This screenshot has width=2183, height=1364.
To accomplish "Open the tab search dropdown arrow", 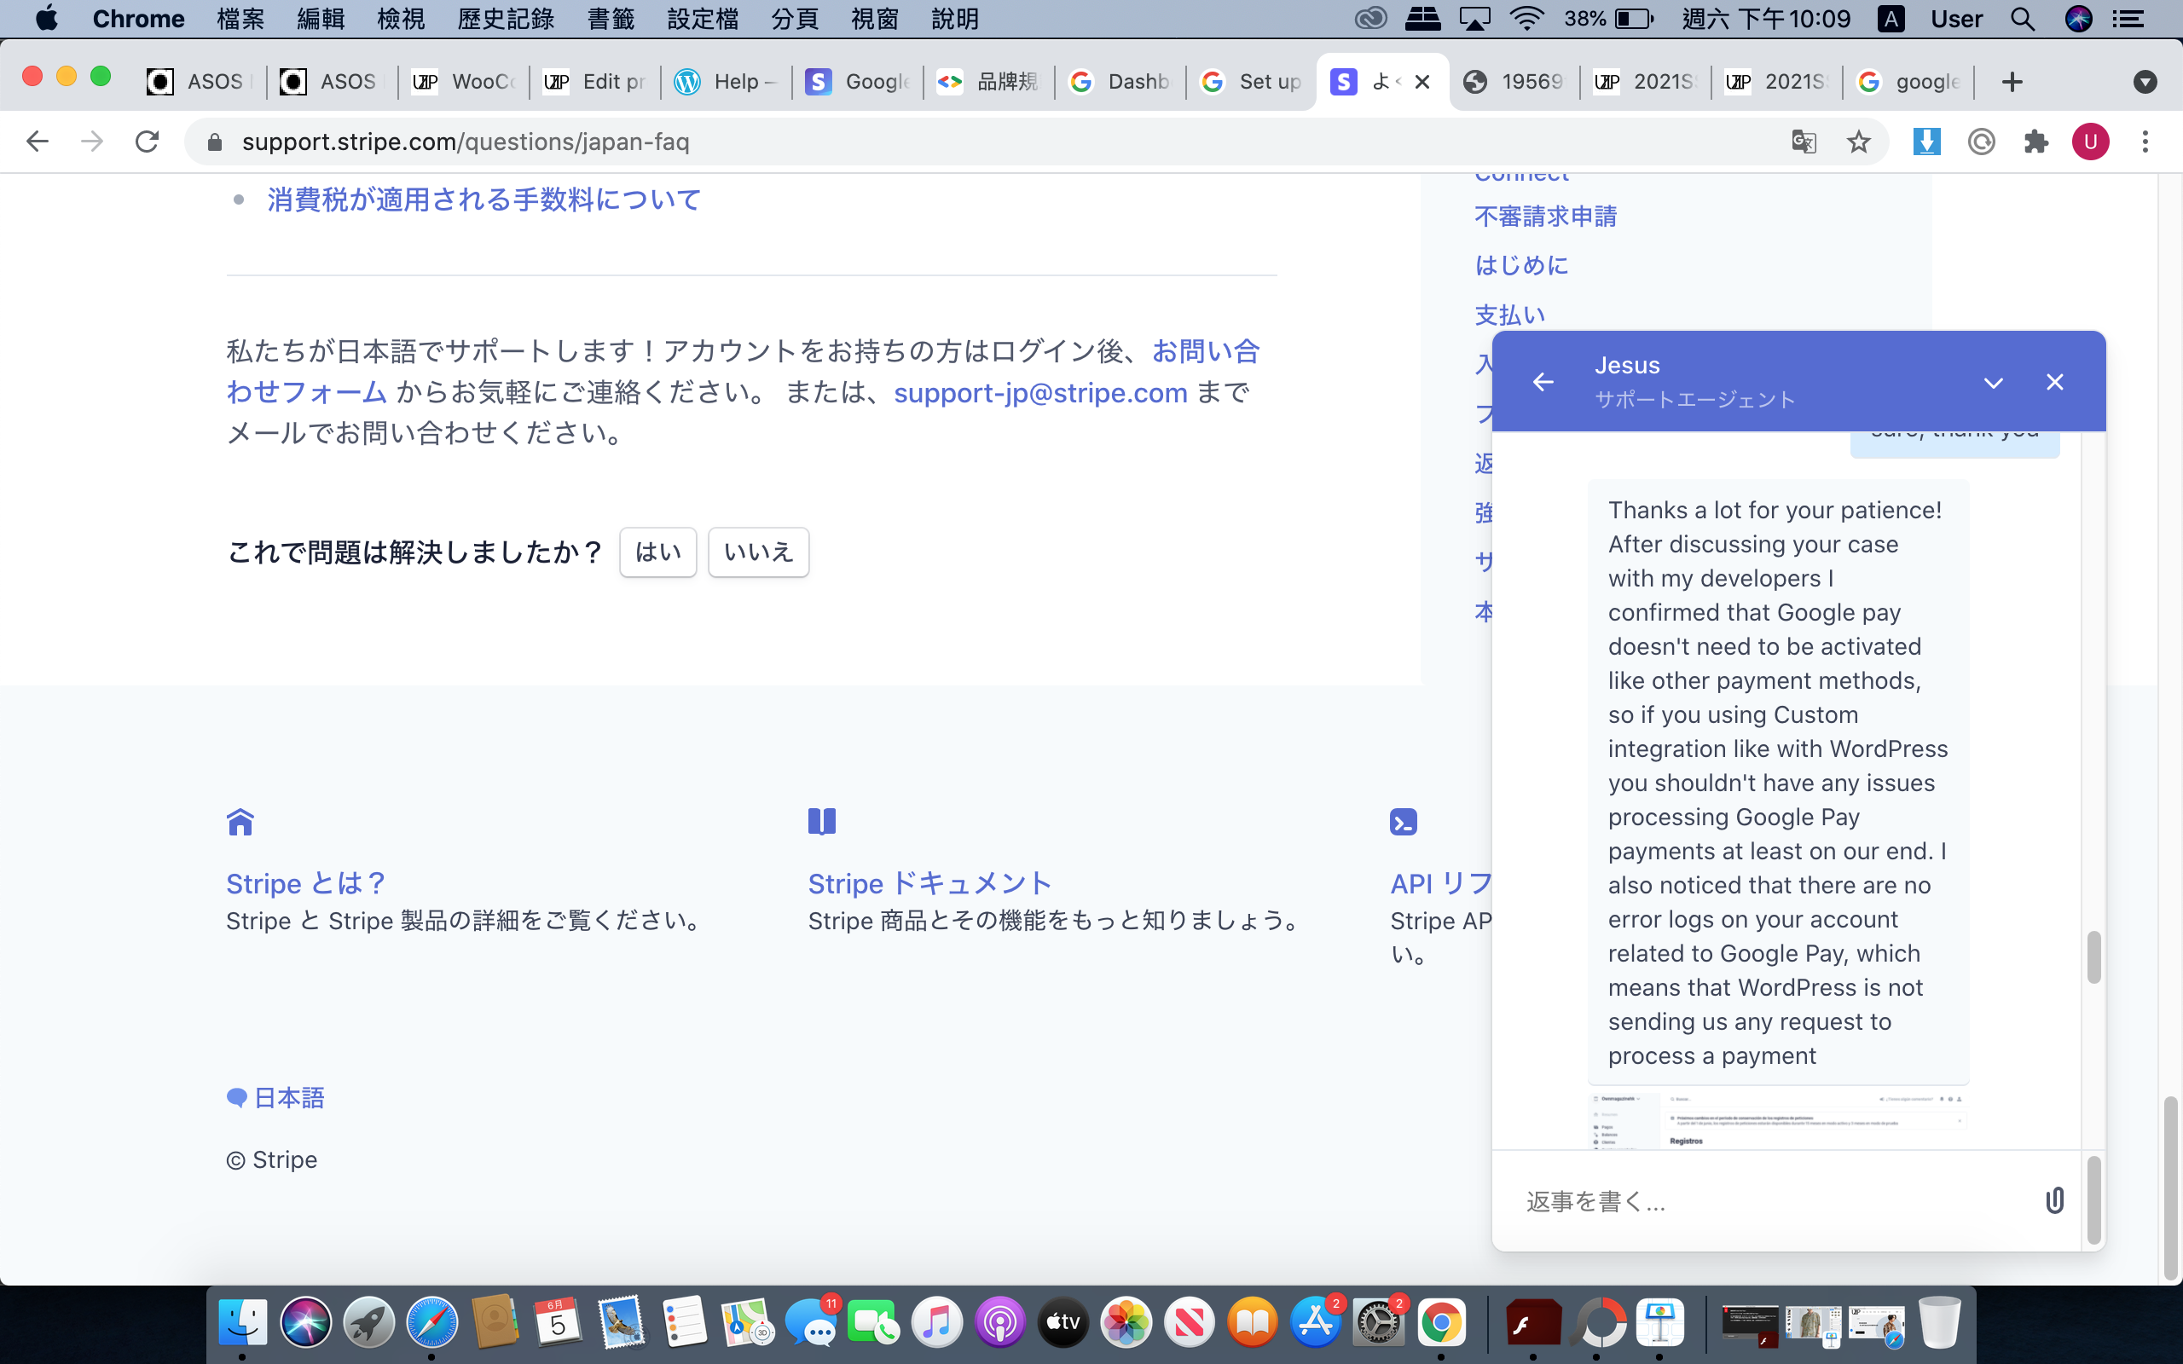I will pos(2145,82).
